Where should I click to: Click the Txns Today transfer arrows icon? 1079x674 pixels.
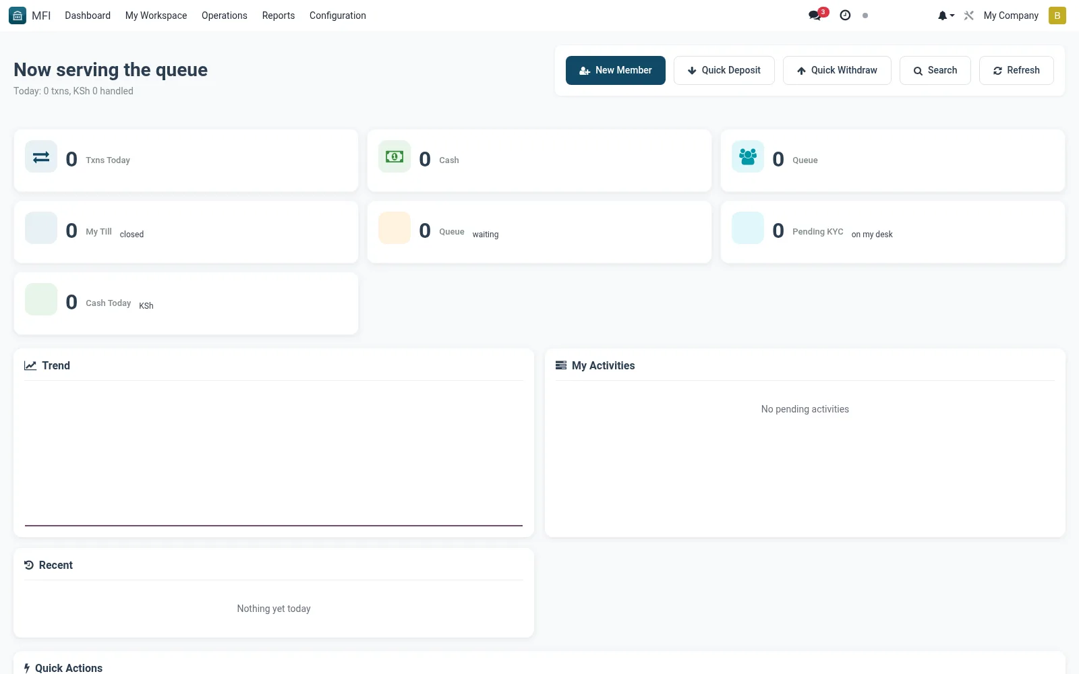(x=41, y=157)
